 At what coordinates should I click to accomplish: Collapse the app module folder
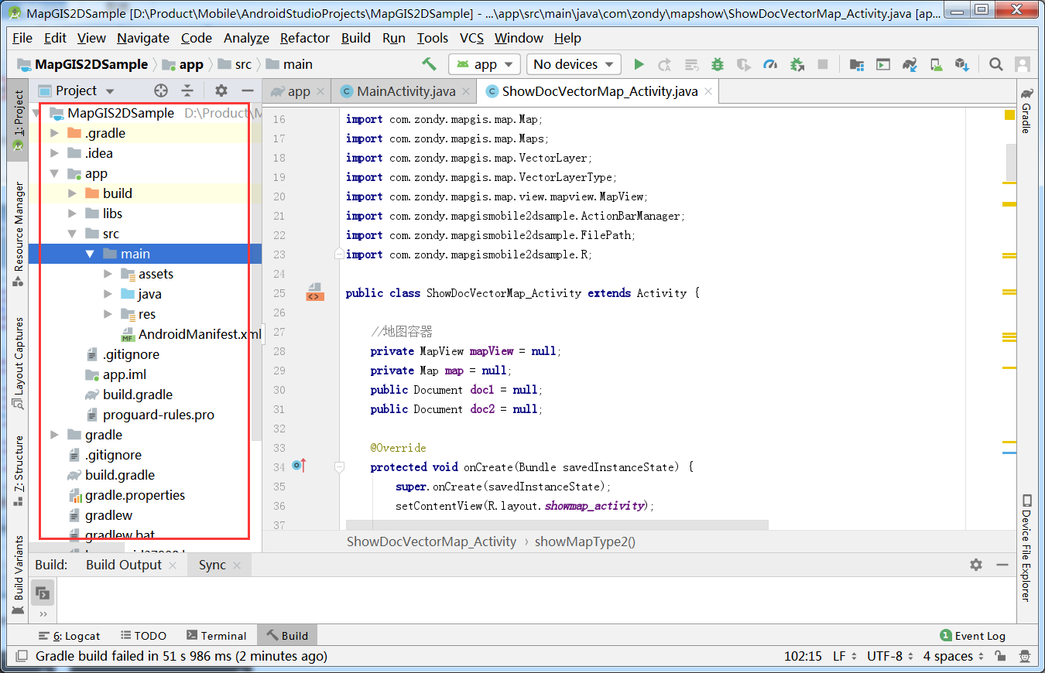(54, 173)
